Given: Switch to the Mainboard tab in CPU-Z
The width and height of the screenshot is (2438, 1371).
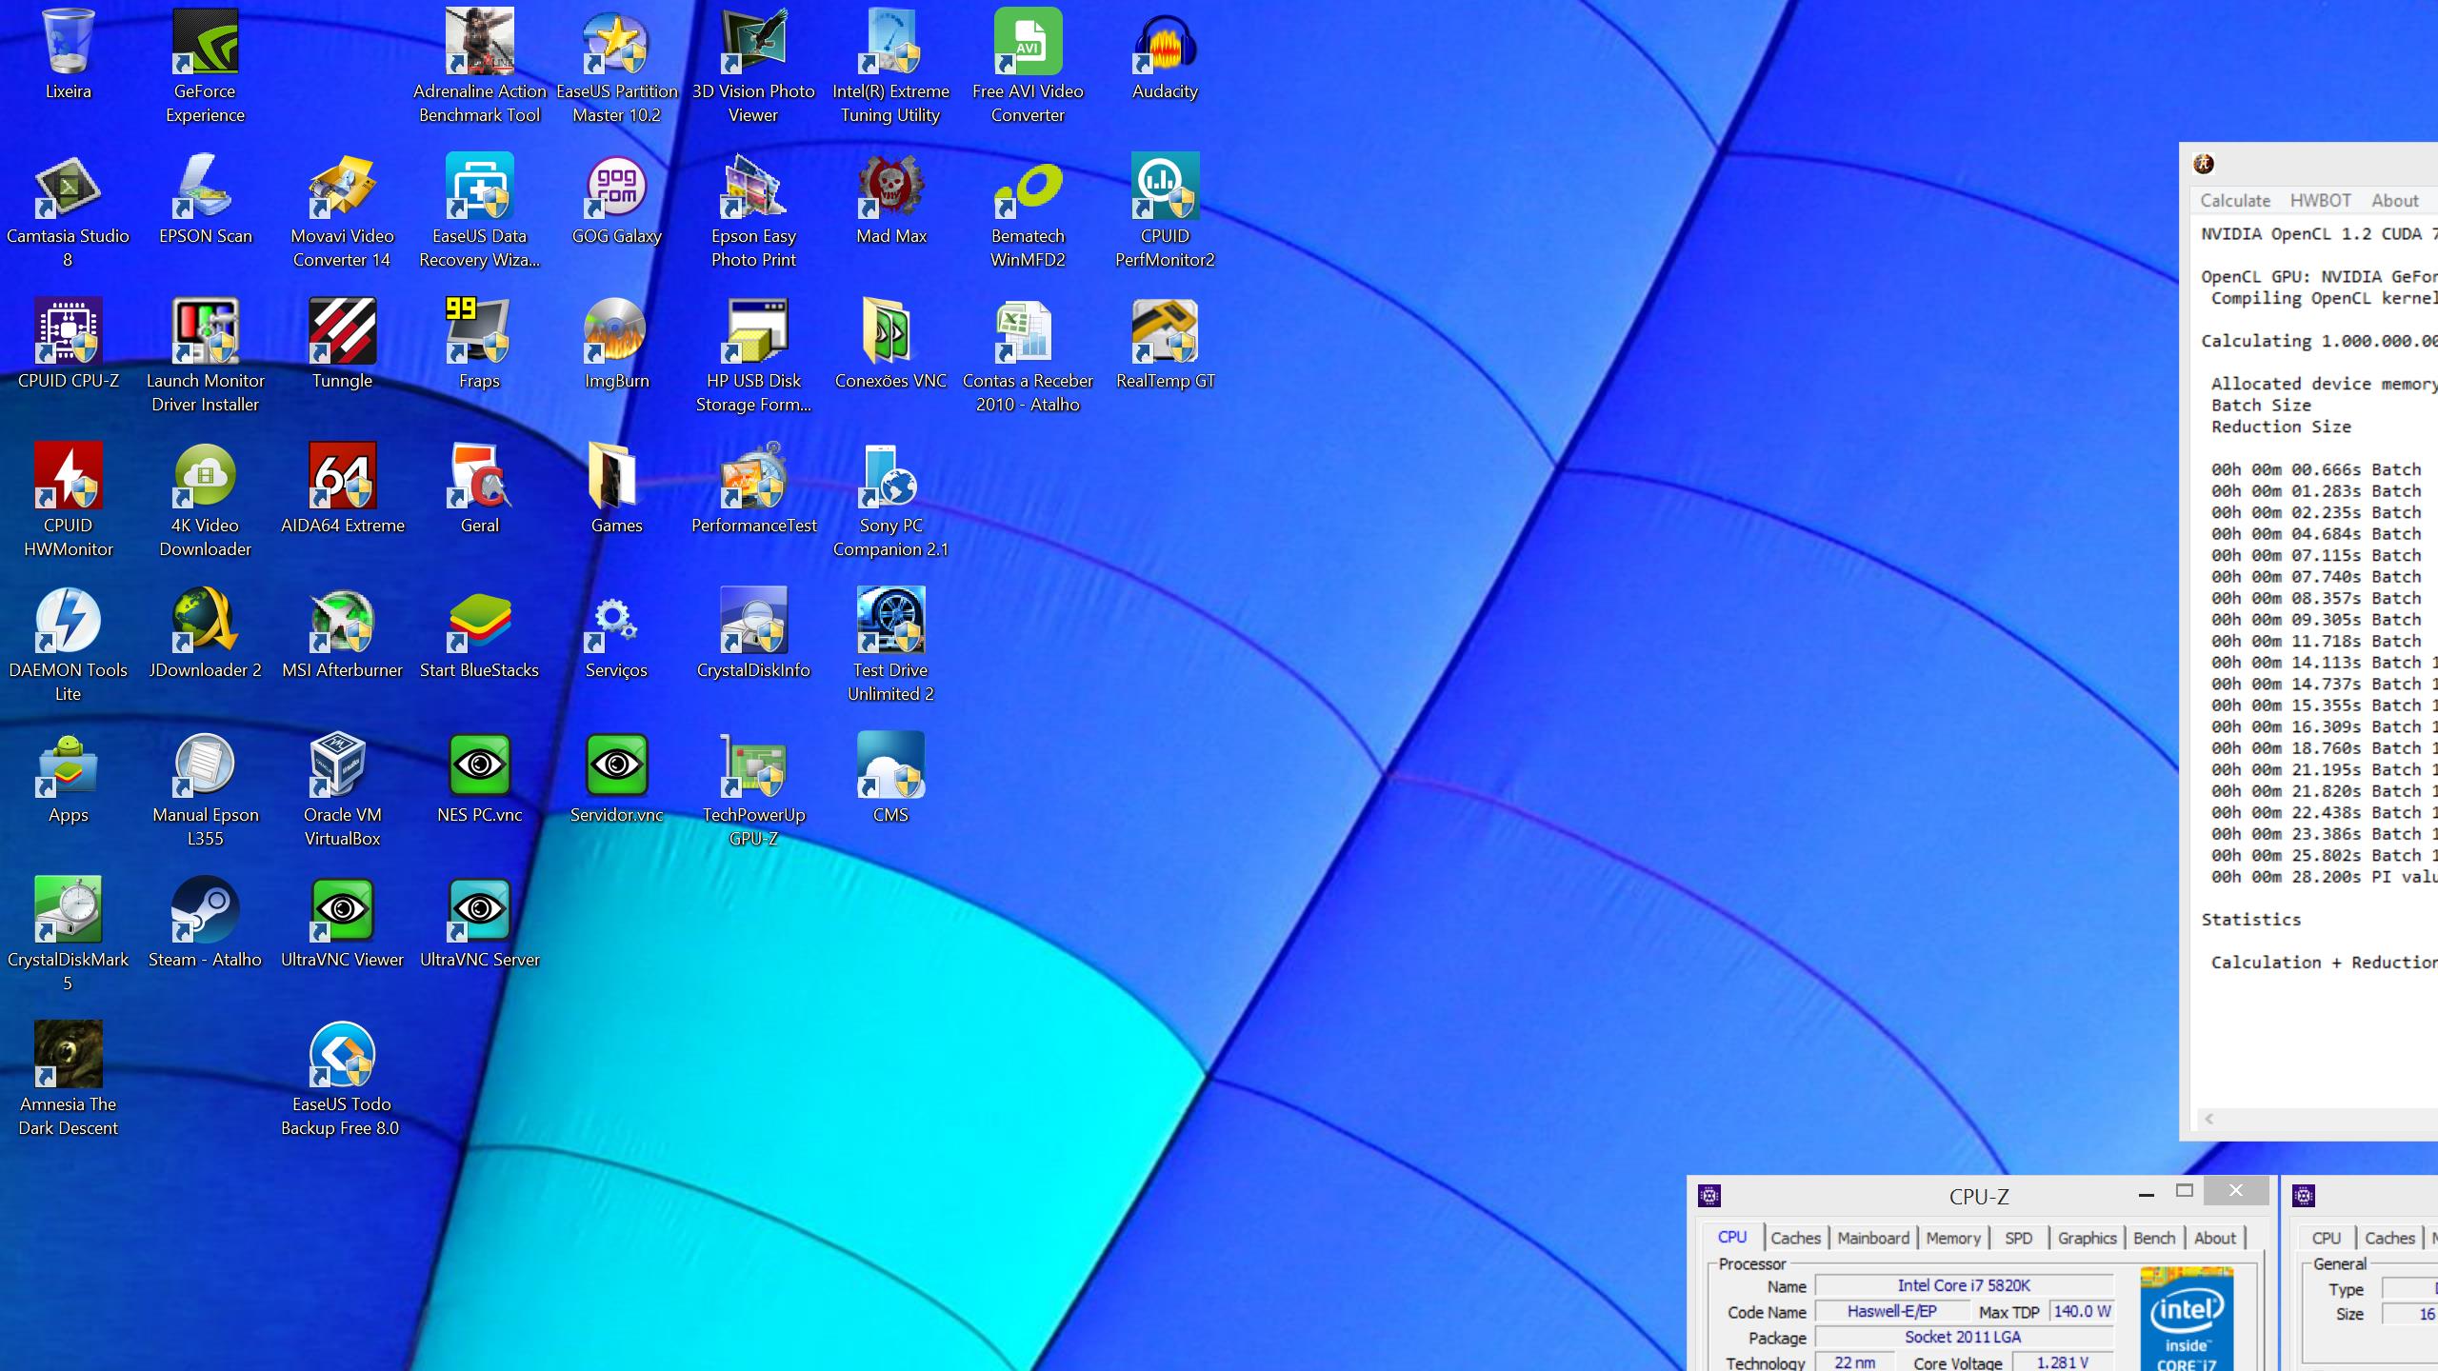Looking at the screenshot, I should [1873, 1238].
